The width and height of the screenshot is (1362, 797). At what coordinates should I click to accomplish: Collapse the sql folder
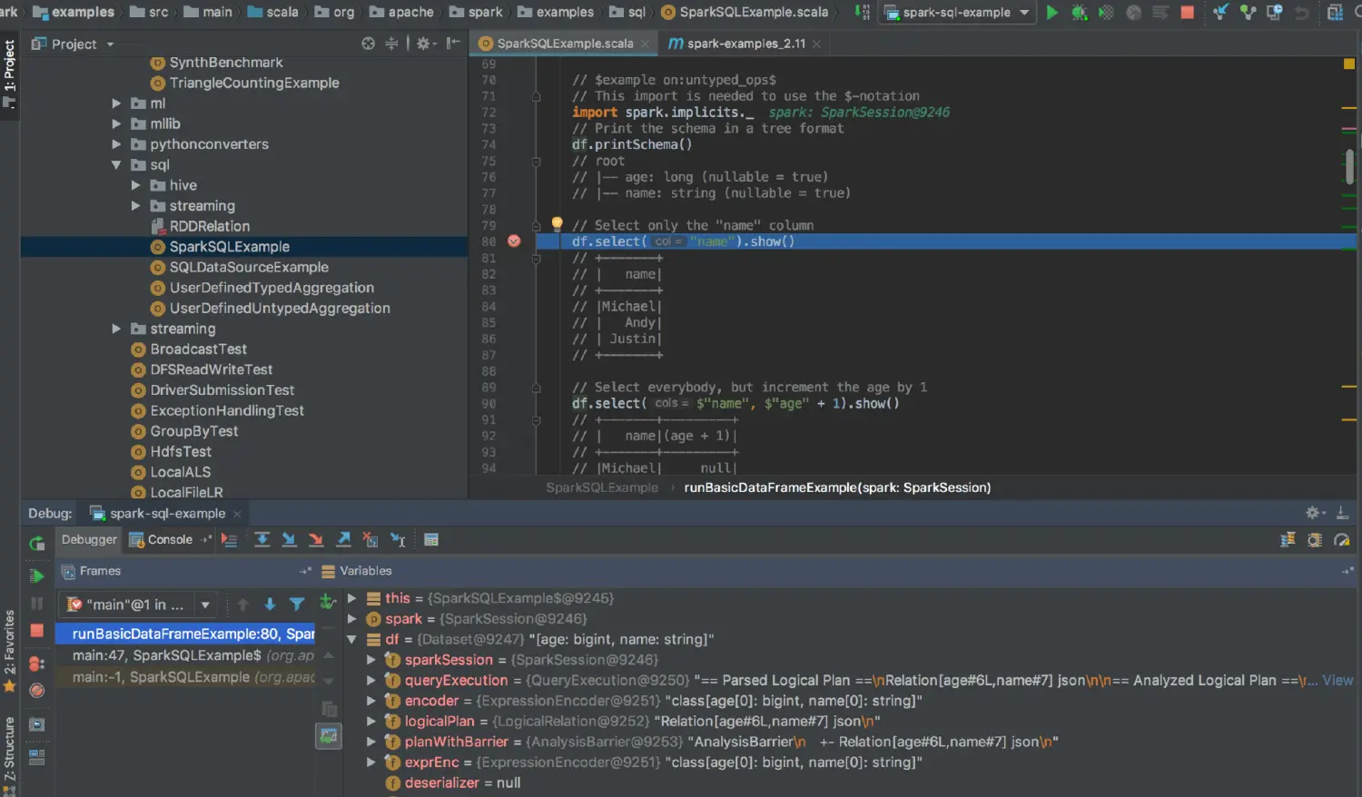coord(116,165)
